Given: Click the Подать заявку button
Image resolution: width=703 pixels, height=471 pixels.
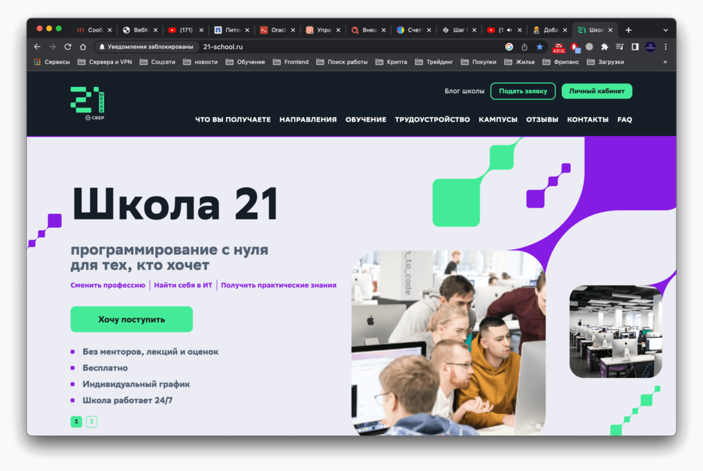Looking at the screenshot, I should coord(523,91).
